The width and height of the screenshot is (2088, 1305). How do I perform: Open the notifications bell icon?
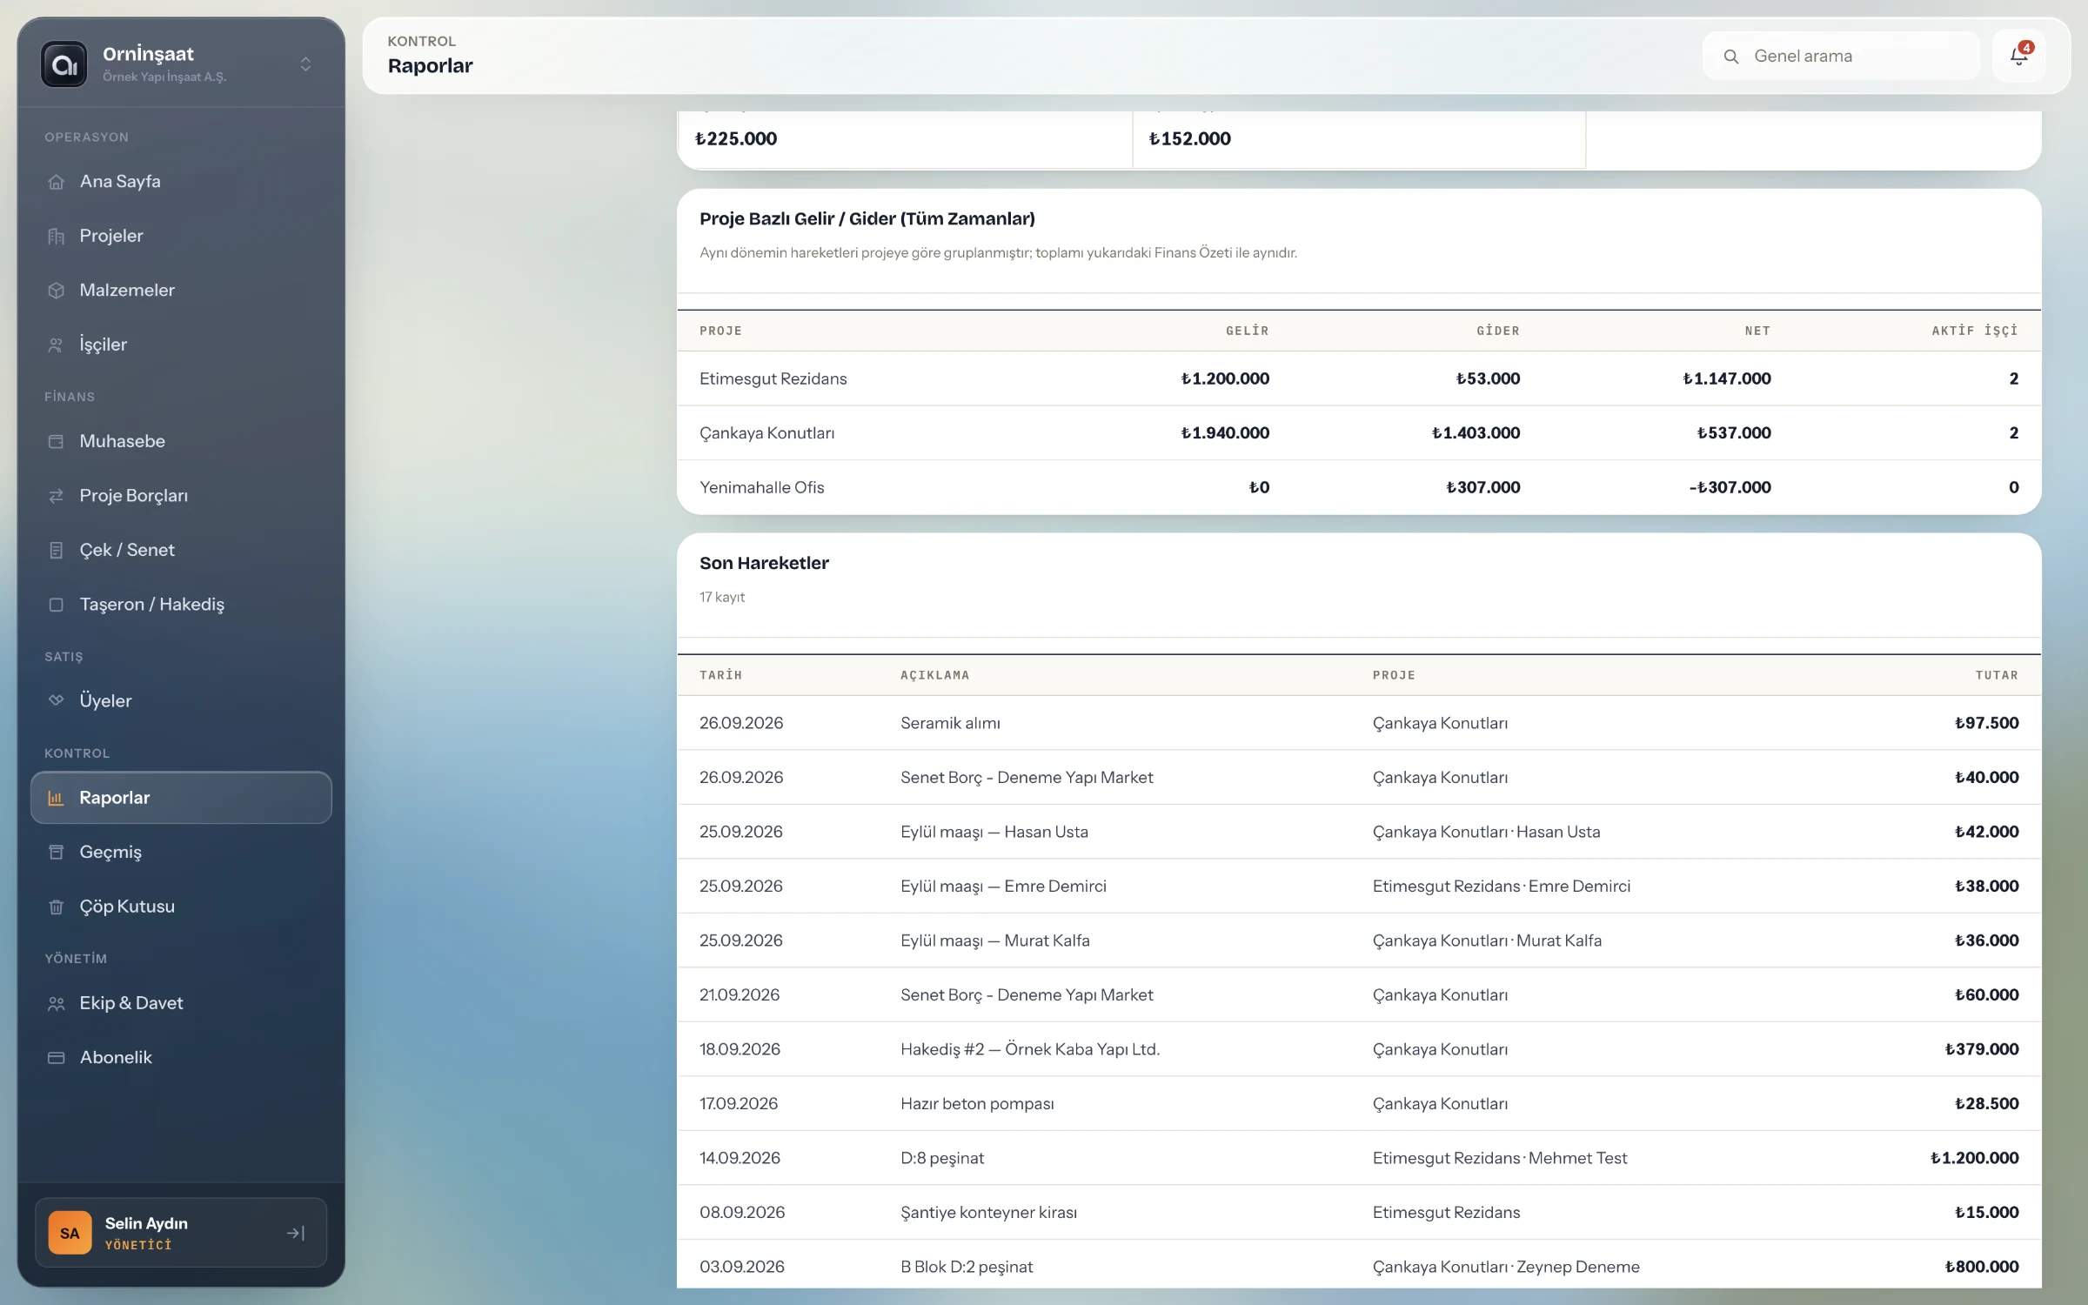(x=2018, y=56)
